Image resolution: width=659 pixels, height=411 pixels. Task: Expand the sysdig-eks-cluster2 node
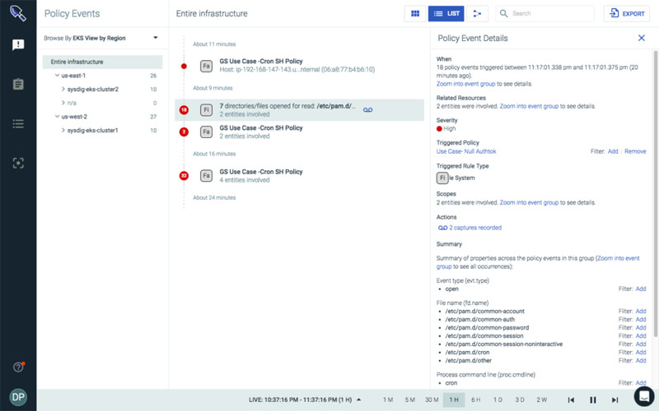click(x=63, y=89)
